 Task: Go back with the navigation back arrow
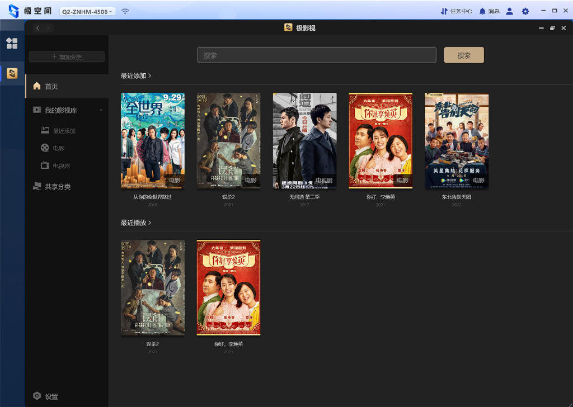37,28
